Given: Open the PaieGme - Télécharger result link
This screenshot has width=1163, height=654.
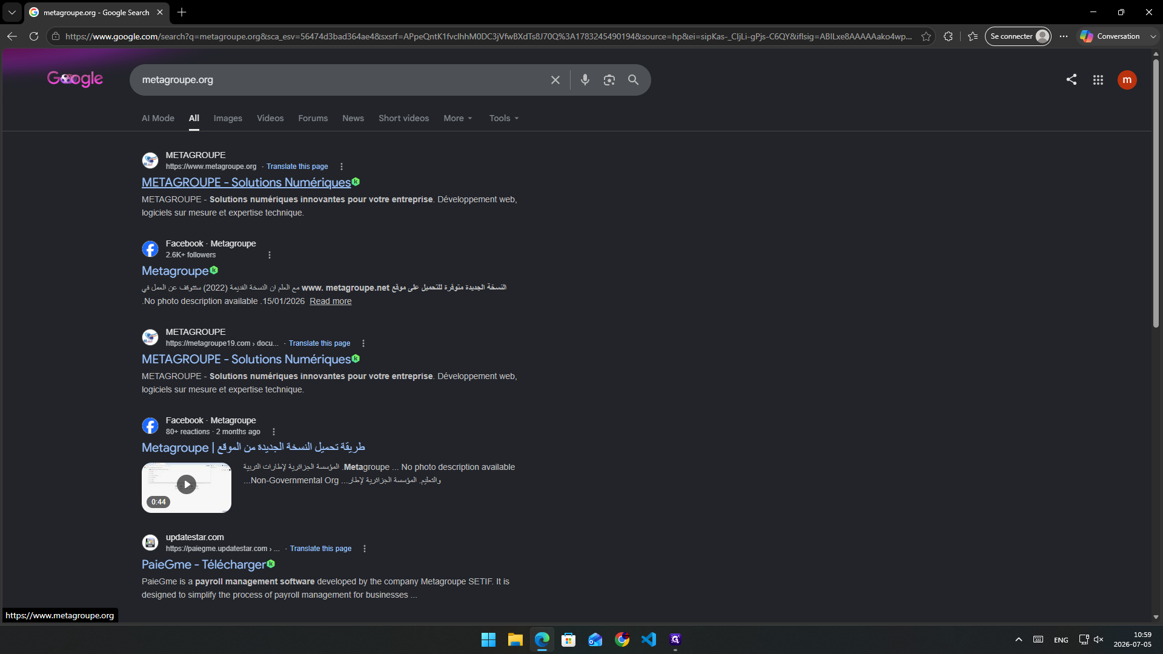Looking at the screenshot, I should point(204,564).
